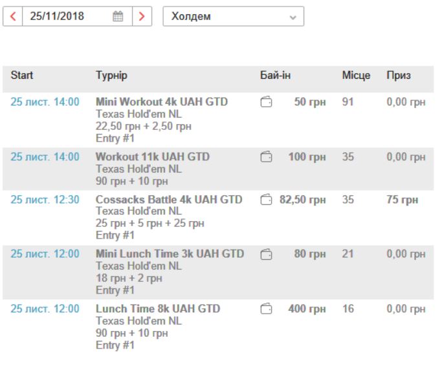Click the 25 грн + 5 грн + 25 грн breakdown
The image size is (442, 386).
click(150, 223)
